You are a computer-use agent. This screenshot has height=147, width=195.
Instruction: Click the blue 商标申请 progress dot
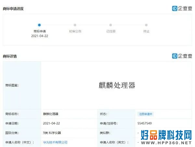39,25
